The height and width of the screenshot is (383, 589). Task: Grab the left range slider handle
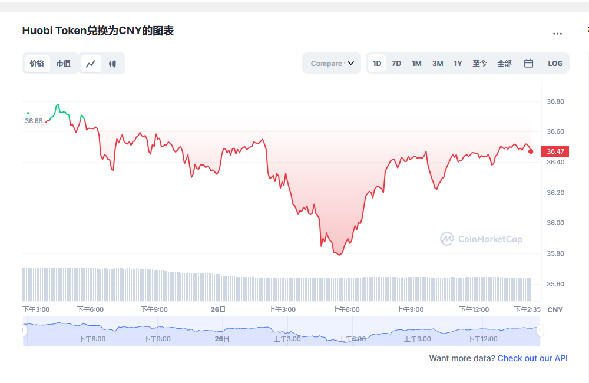[x=24, y=331]
